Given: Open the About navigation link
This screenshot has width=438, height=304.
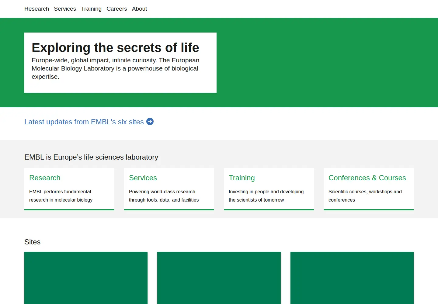Looking at the screenshot, I should tap(139, 9).
